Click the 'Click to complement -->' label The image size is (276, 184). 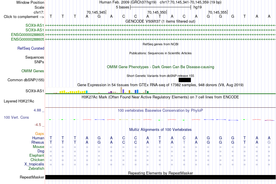tap(24, 17)
